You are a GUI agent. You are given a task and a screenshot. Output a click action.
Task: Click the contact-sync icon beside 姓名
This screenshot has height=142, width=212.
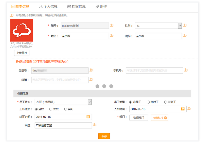click(x=112, y=35)
